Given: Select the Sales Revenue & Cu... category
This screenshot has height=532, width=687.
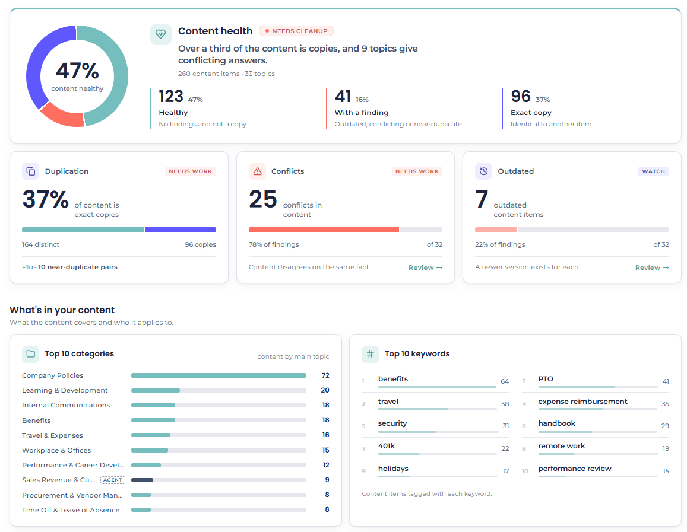Looking at the screenshot, I should pyautogui.click(x=176, y=480).
